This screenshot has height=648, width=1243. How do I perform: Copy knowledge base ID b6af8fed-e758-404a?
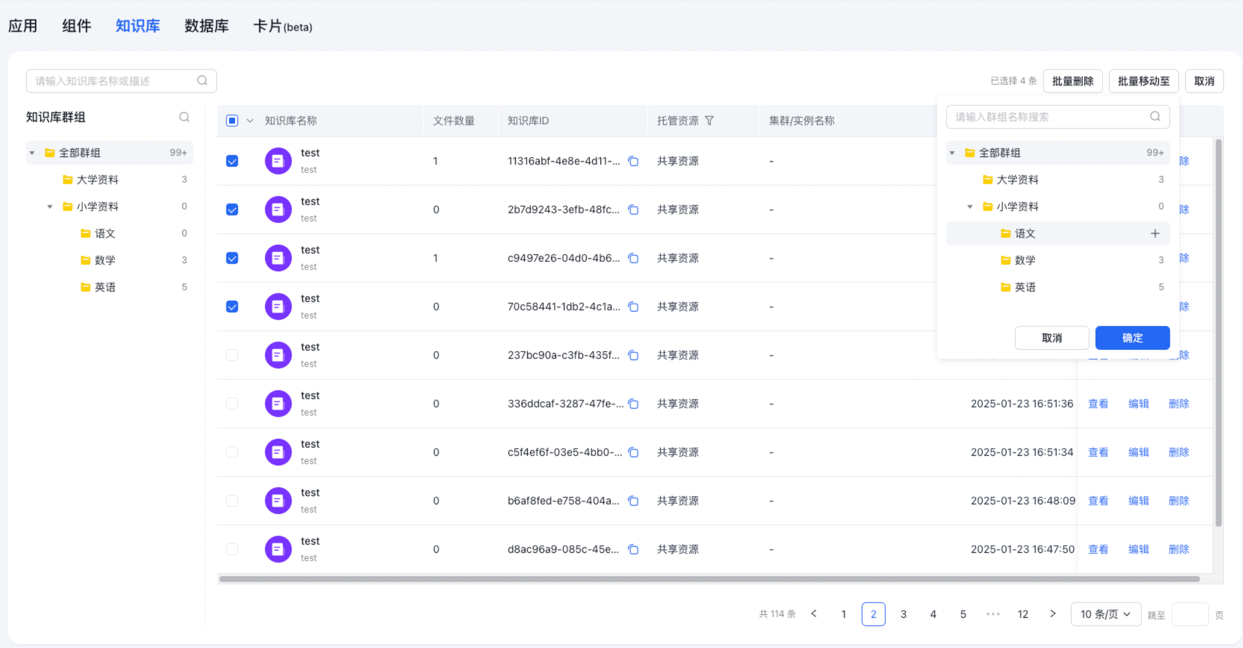click(633, 501)
